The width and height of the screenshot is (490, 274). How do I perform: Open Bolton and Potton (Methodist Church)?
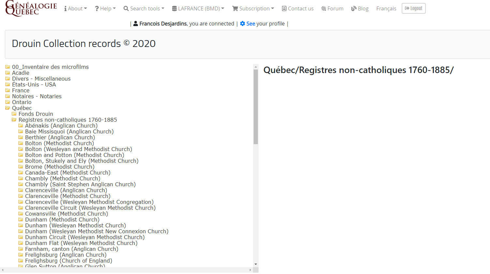pyautogui.click(x=74, y=155)
